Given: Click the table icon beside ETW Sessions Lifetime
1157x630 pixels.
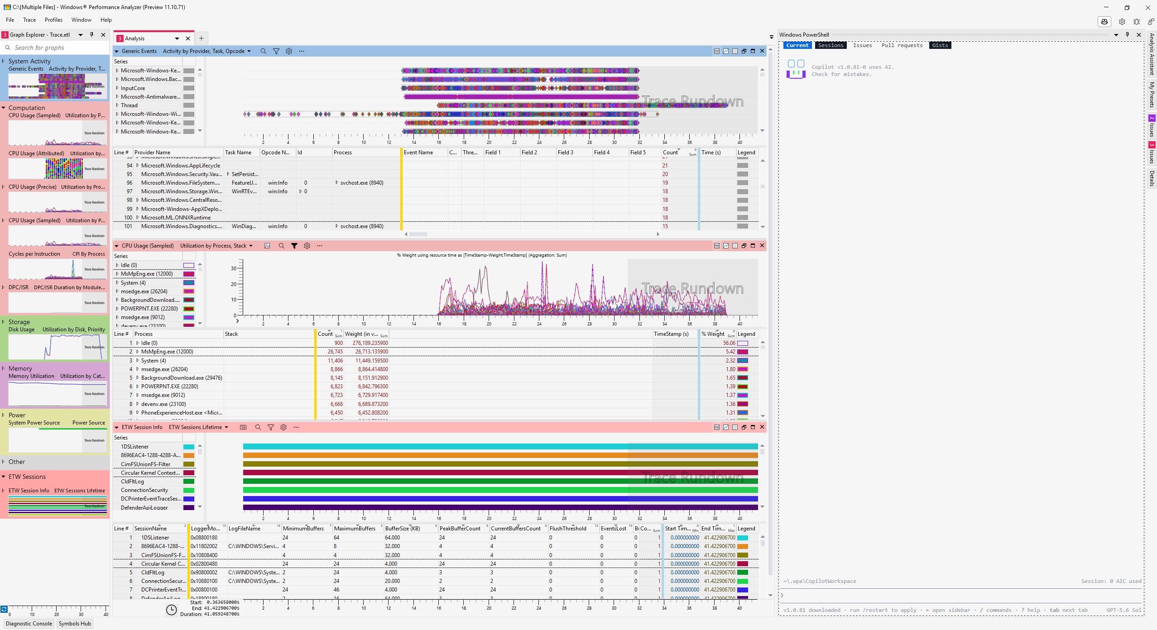Looking at the screenshot, I should [x=243, y=427].
